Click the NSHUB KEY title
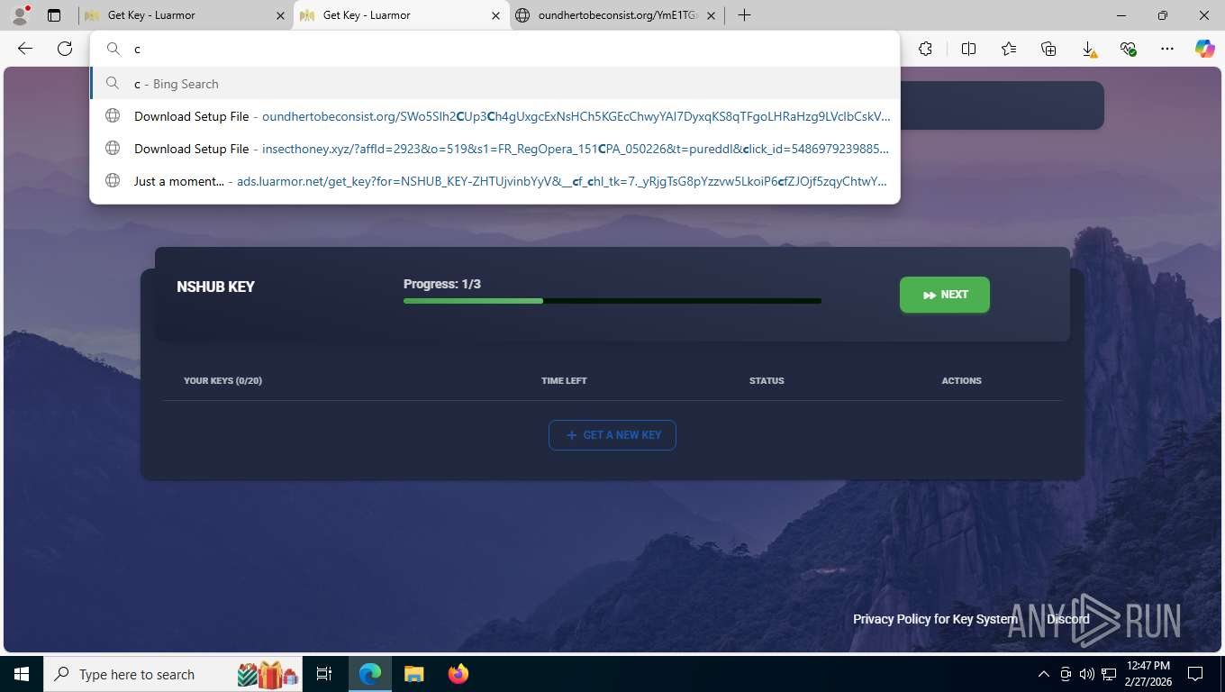This screenshot has width=1225, height=692. pyautogui.click(x=216, y=287)
